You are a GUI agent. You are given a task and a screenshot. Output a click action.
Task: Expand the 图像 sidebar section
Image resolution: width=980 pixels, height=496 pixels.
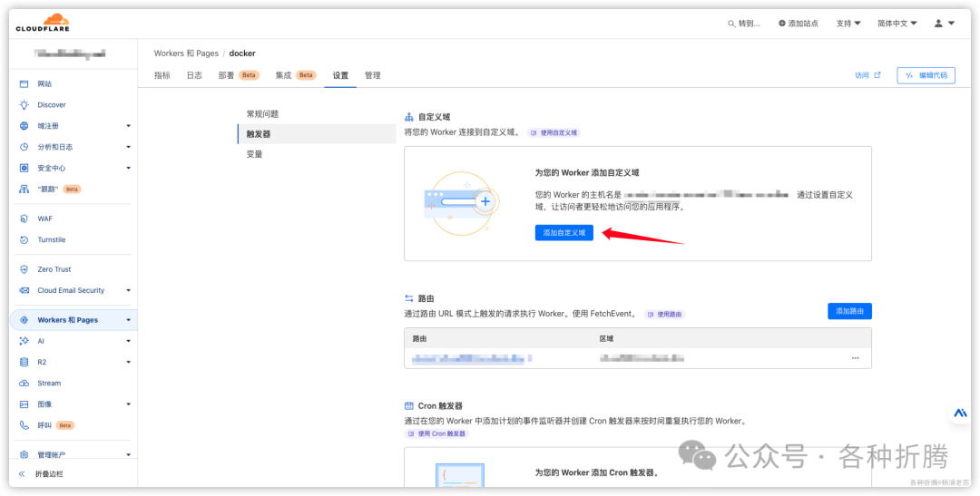(x=128, y=404)
